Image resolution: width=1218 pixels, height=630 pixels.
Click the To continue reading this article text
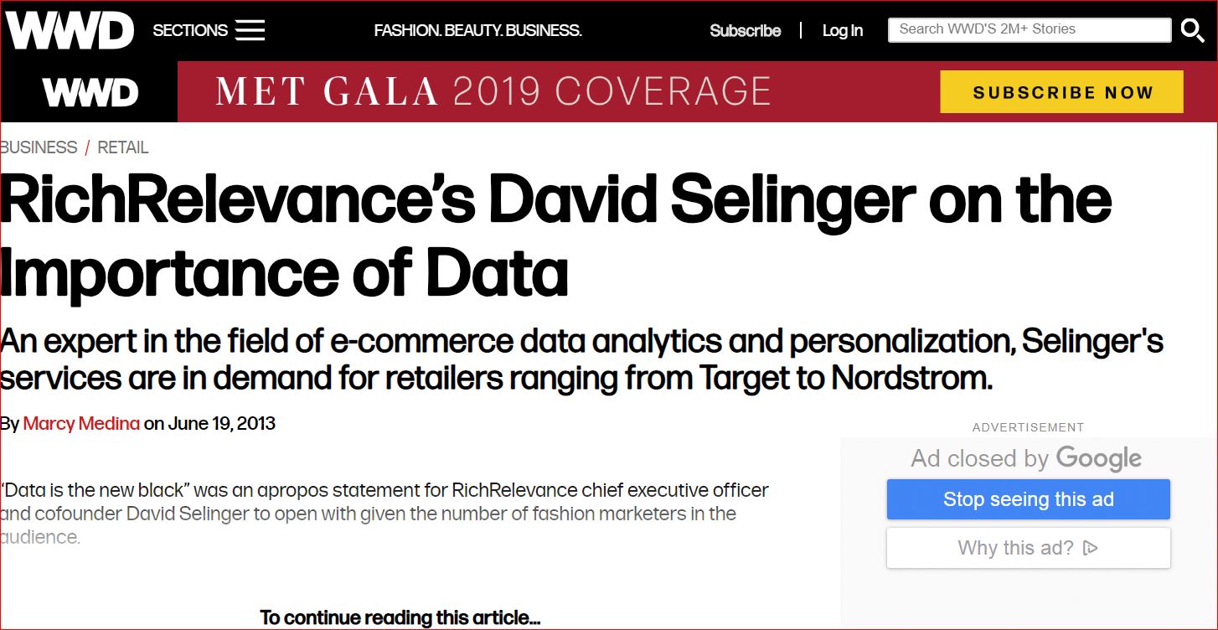click(400, 618)
